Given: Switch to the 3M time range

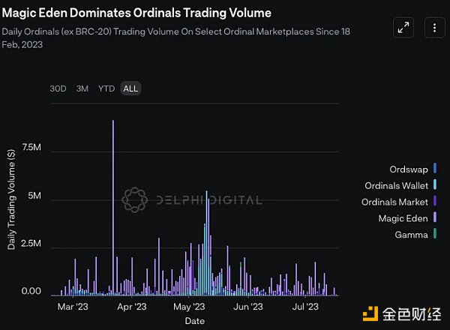Looking at the screenshot, I should point(82,88).
